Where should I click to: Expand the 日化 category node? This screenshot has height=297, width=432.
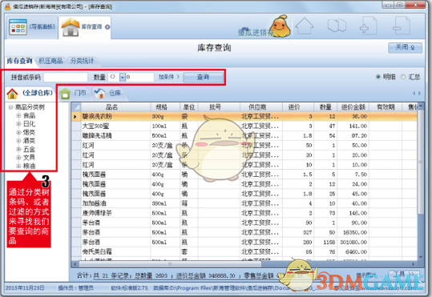point(18,124)
